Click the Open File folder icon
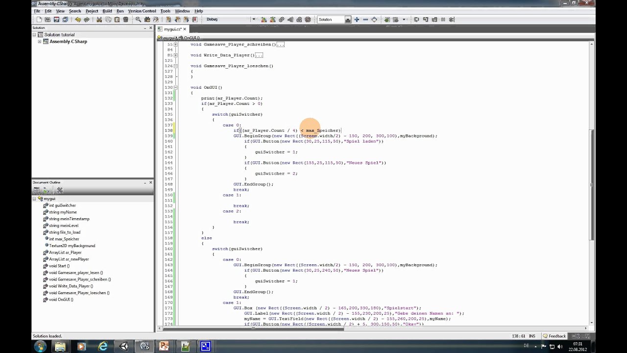 pos(48,20)
